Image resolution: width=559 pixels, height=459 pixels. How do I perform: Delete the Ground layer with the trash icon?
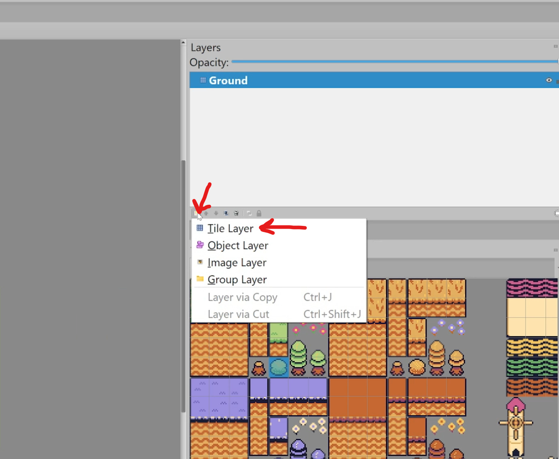click(236, 213)
